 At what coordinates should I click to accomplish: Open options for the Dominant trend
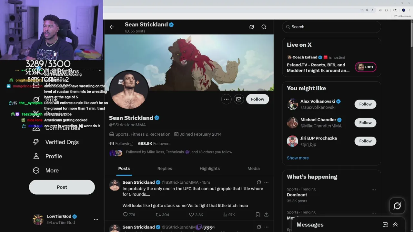(374, 190)
